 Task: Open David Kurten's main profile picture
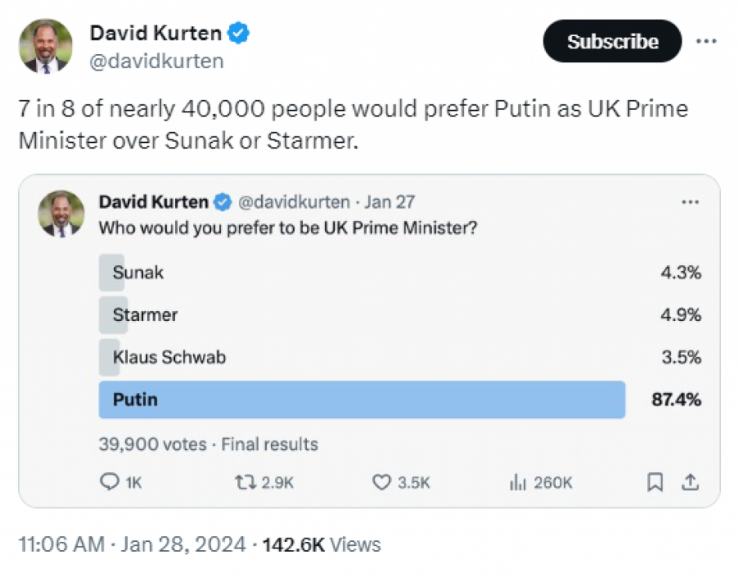(x=47, y=46)
